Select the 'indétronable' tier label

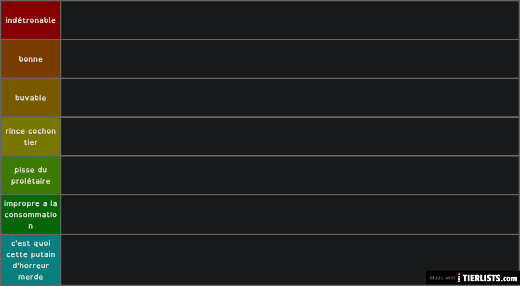point(30,20)
